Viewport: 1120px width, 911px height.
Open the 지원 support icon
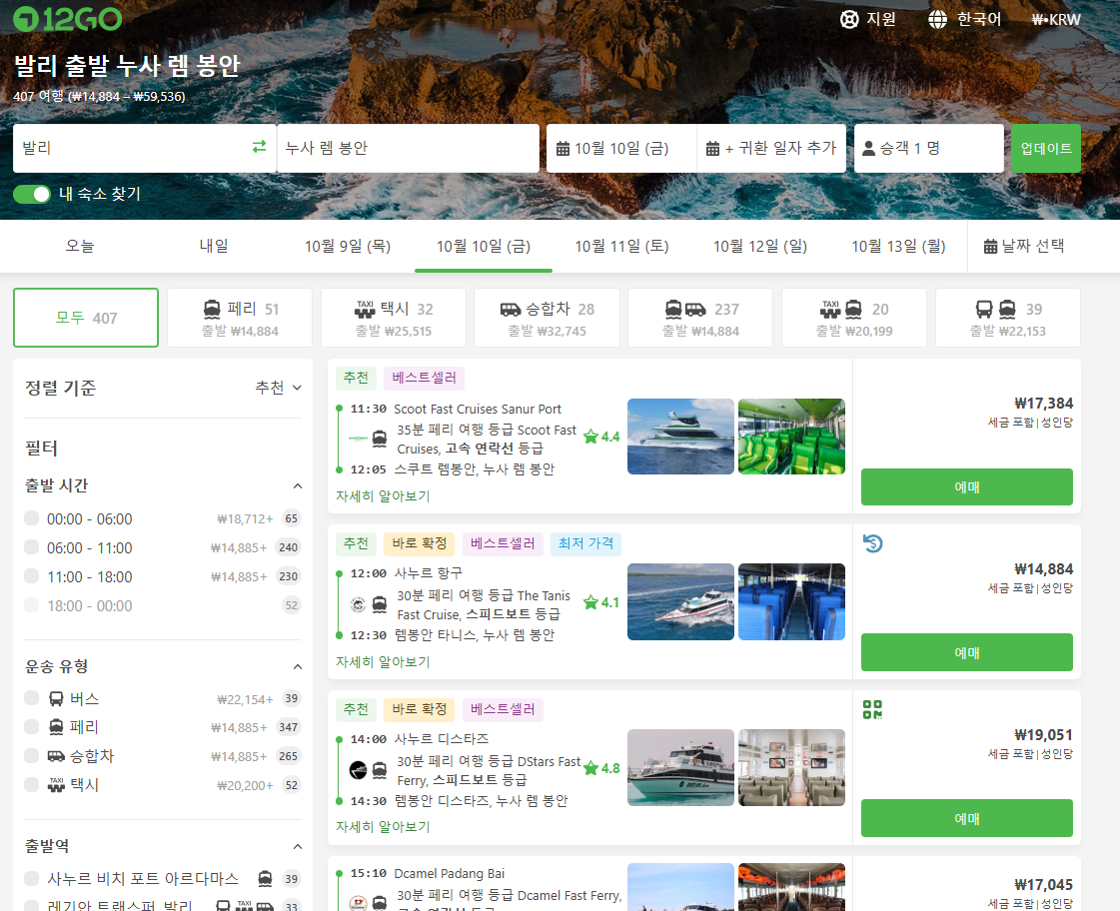(x=849, y=19)
